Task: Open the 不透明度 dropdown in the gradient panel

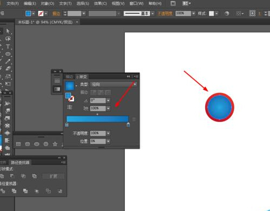Action: (108, 133)
